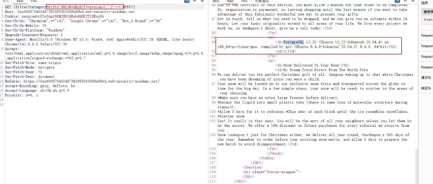433x184 pixels.
Task: Click the Host header line in the request
Action: click(70, 12)
